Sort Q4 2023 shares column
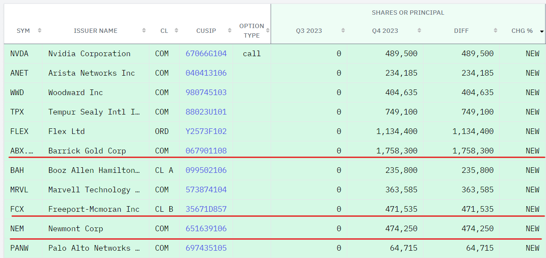This screenshot has width=546, height=258. click(x=419, y=31)
